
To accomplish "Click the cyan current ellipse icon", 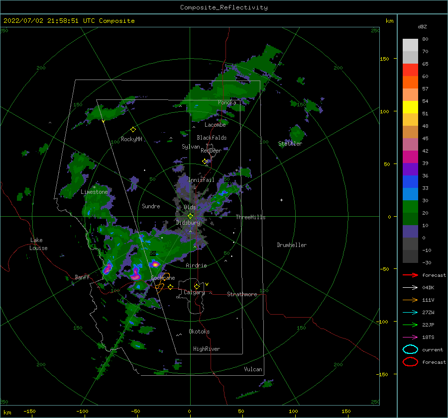I will (410, 349).
